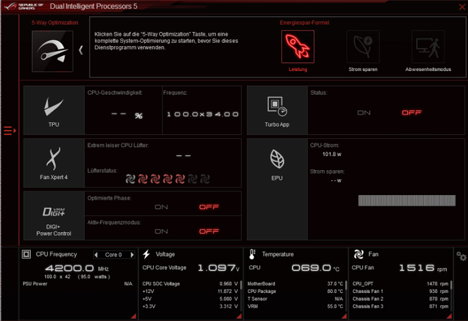The height and width of the screenshot is (321, 468).
Task: Expand Fan panel via corner triangle
Action: [449, 317]
